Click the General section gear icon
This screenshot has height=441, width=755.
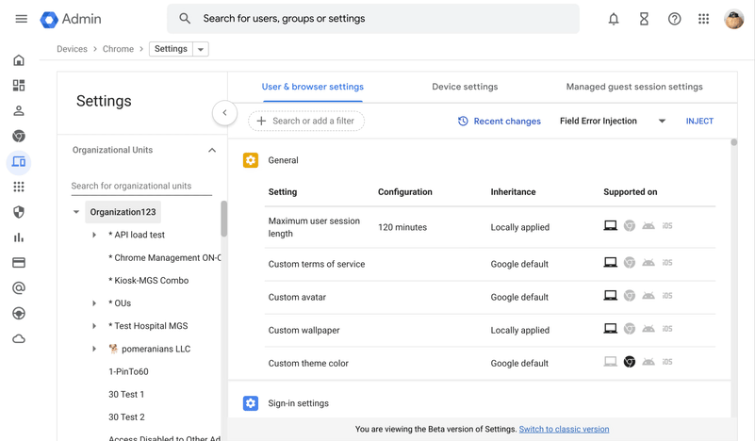(251, 160)
